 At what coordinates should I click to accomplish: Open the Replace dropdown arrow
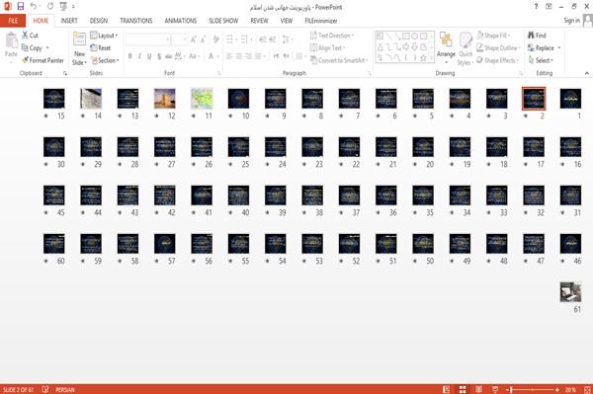pyautogui.click(x=559, y=48)
